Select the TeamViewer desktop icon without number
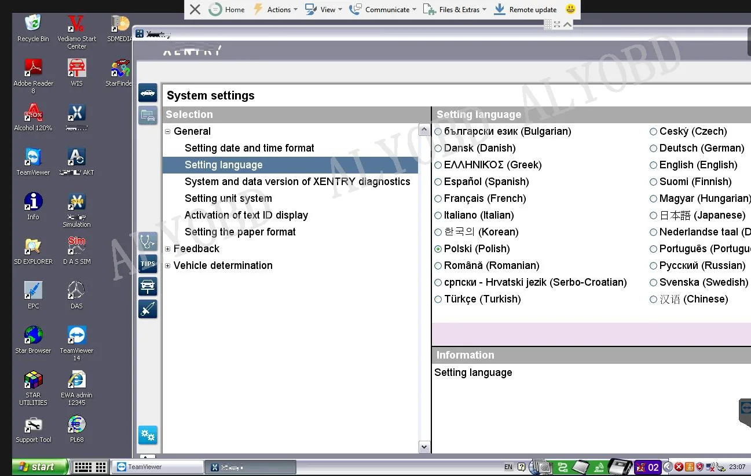 pyautogui.click(x=33, y=162)
